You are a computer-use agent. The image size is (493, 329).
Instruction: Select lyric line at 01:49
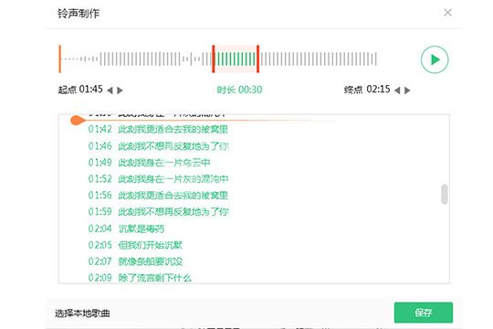click(x=149, y=163)
